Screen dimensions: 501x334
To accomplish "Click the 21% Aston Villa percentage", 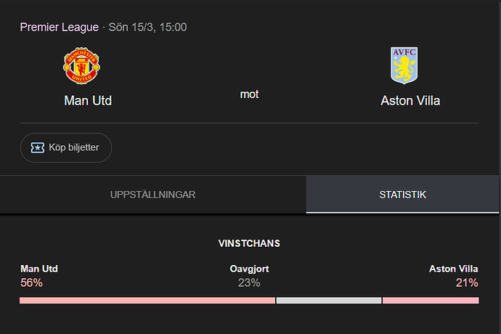I will pyautogui.click(x=467, y=282).
